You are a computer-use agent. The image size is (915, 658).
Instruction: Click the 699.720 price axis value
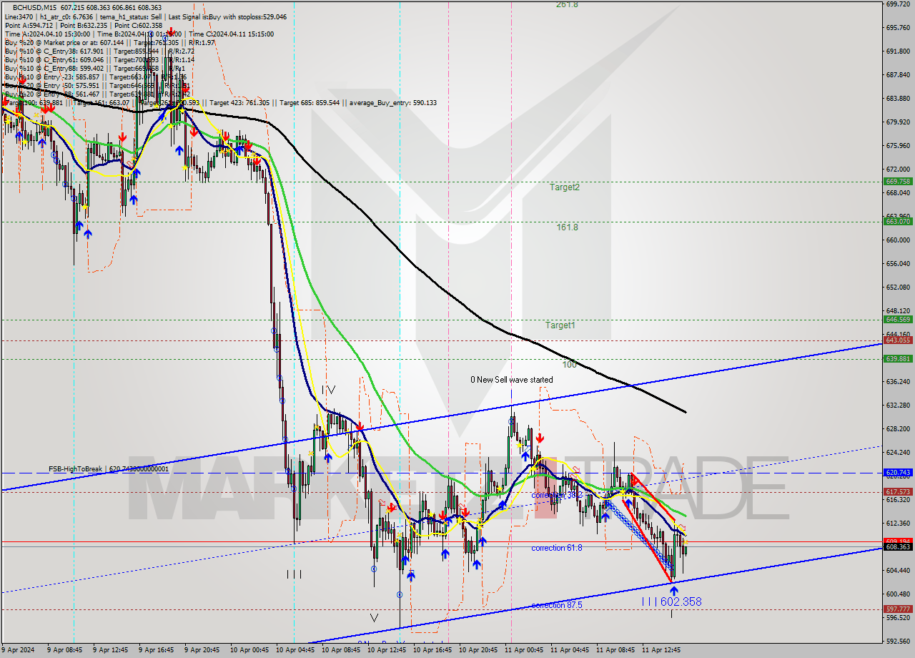898,4
